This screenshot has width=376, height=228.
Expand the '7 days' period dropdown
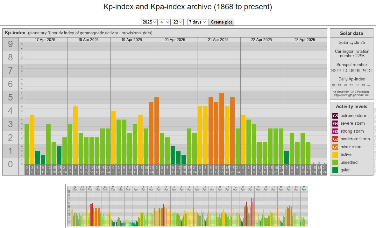[x=197, y=22]
